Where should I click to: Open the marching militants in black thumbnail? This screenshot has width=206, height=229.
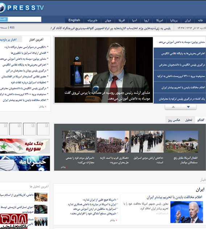pyautogui.click(x=147, y=142)
